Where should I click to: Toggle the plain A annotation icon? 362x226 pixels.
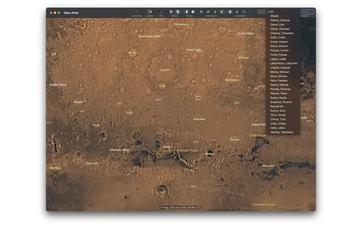point(237,12)
